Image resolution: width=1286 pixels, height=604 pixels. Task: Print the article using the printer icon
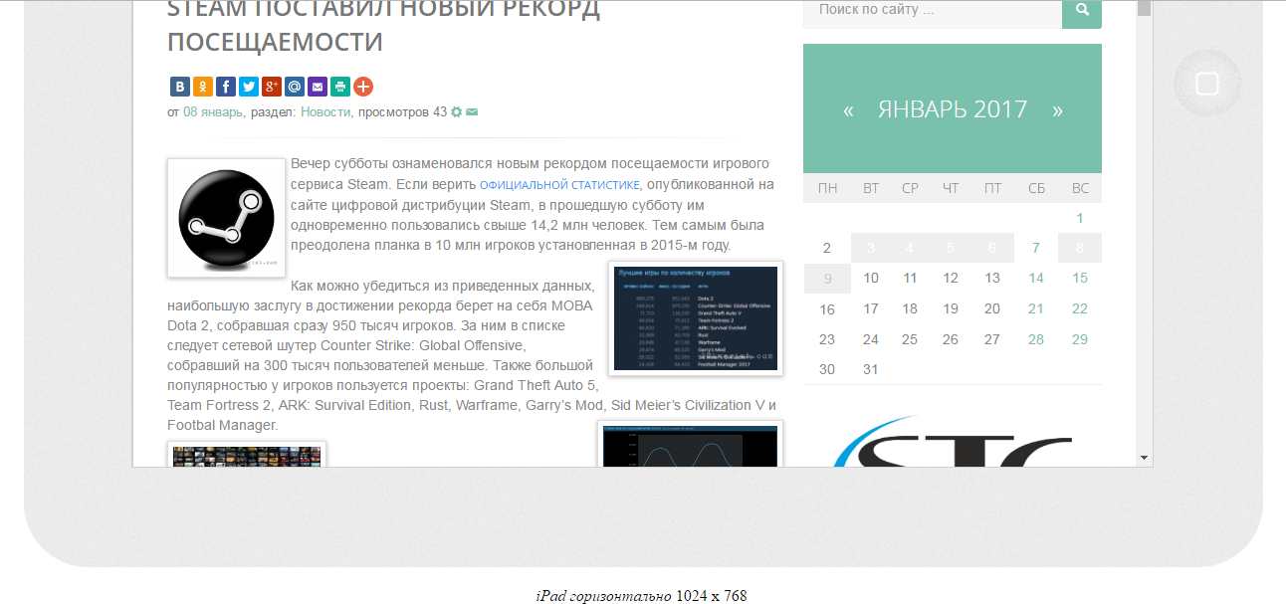(x=340, y=87)
